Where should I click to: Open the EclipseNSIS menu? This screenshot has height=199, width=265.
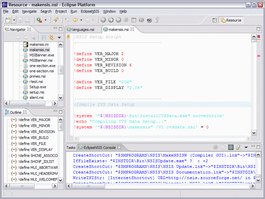click(x=90, y=11)
